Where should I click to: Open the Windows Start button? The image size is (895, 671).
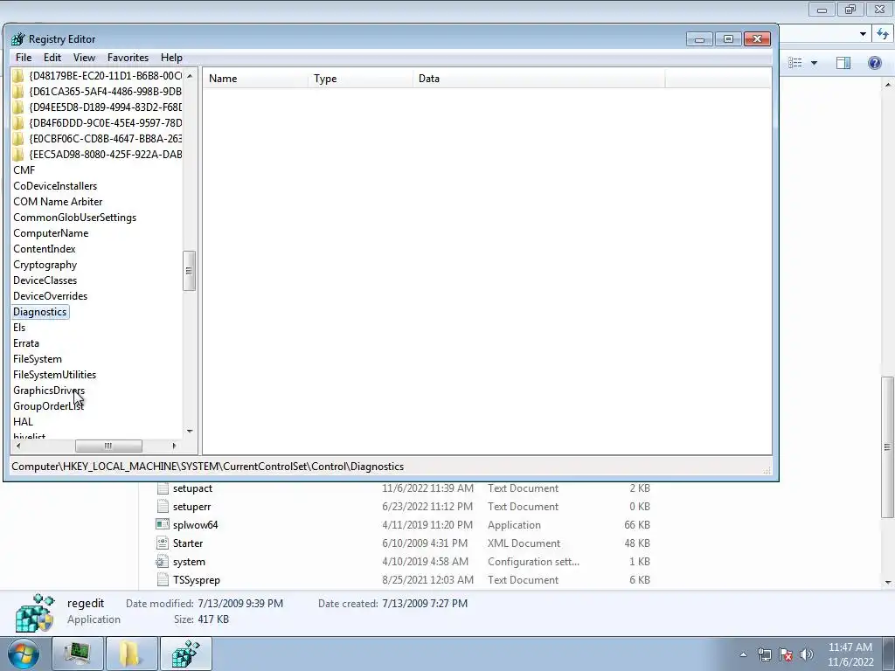pyautogui.click(x=24, y=654)
